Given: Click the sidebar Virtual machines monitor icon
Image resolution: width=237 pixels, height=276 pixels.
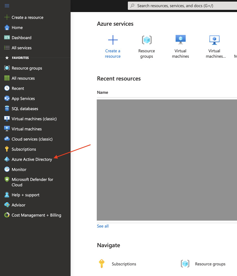Looking at the screenshot, I should [7, 129].
